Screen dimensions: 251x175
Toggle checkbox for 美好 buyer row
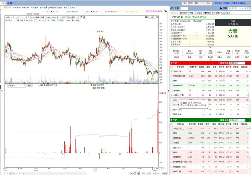pos(171,81)
